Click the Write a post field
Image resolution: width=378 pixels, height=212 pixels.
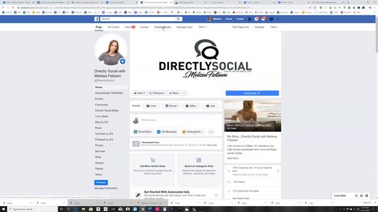point(180,120)
